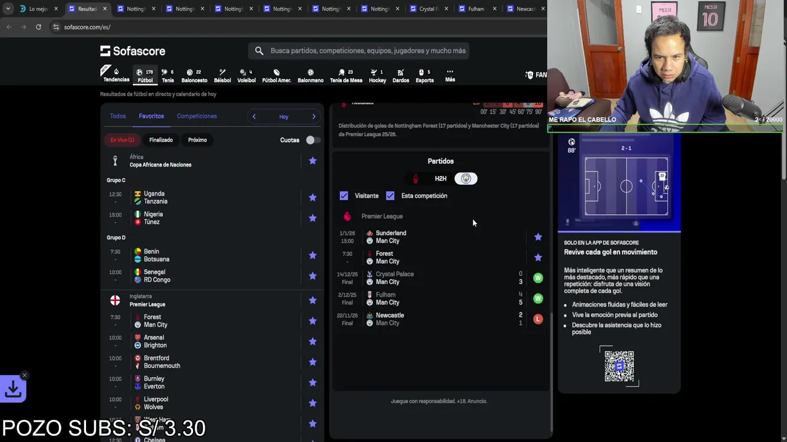This screenshot has height=442, width=787.
Task: Click the search magnifier icon
Action: [259, 51]
